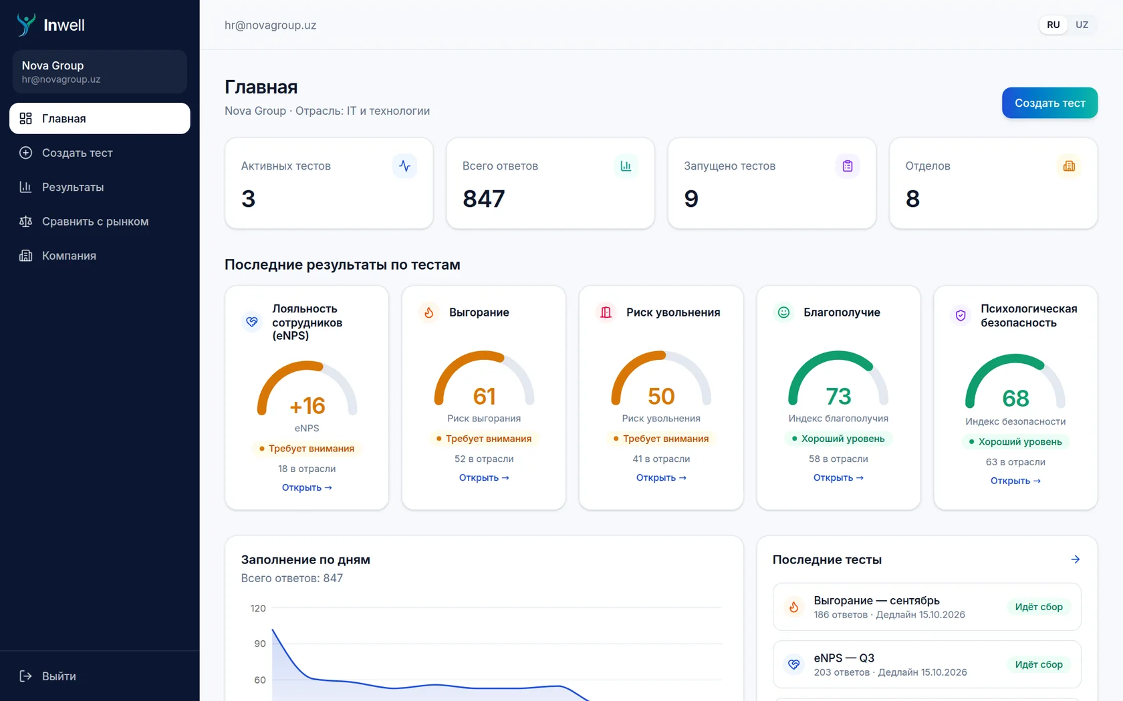Open the eNPS card via Открыть link

(x=307, y=487)
